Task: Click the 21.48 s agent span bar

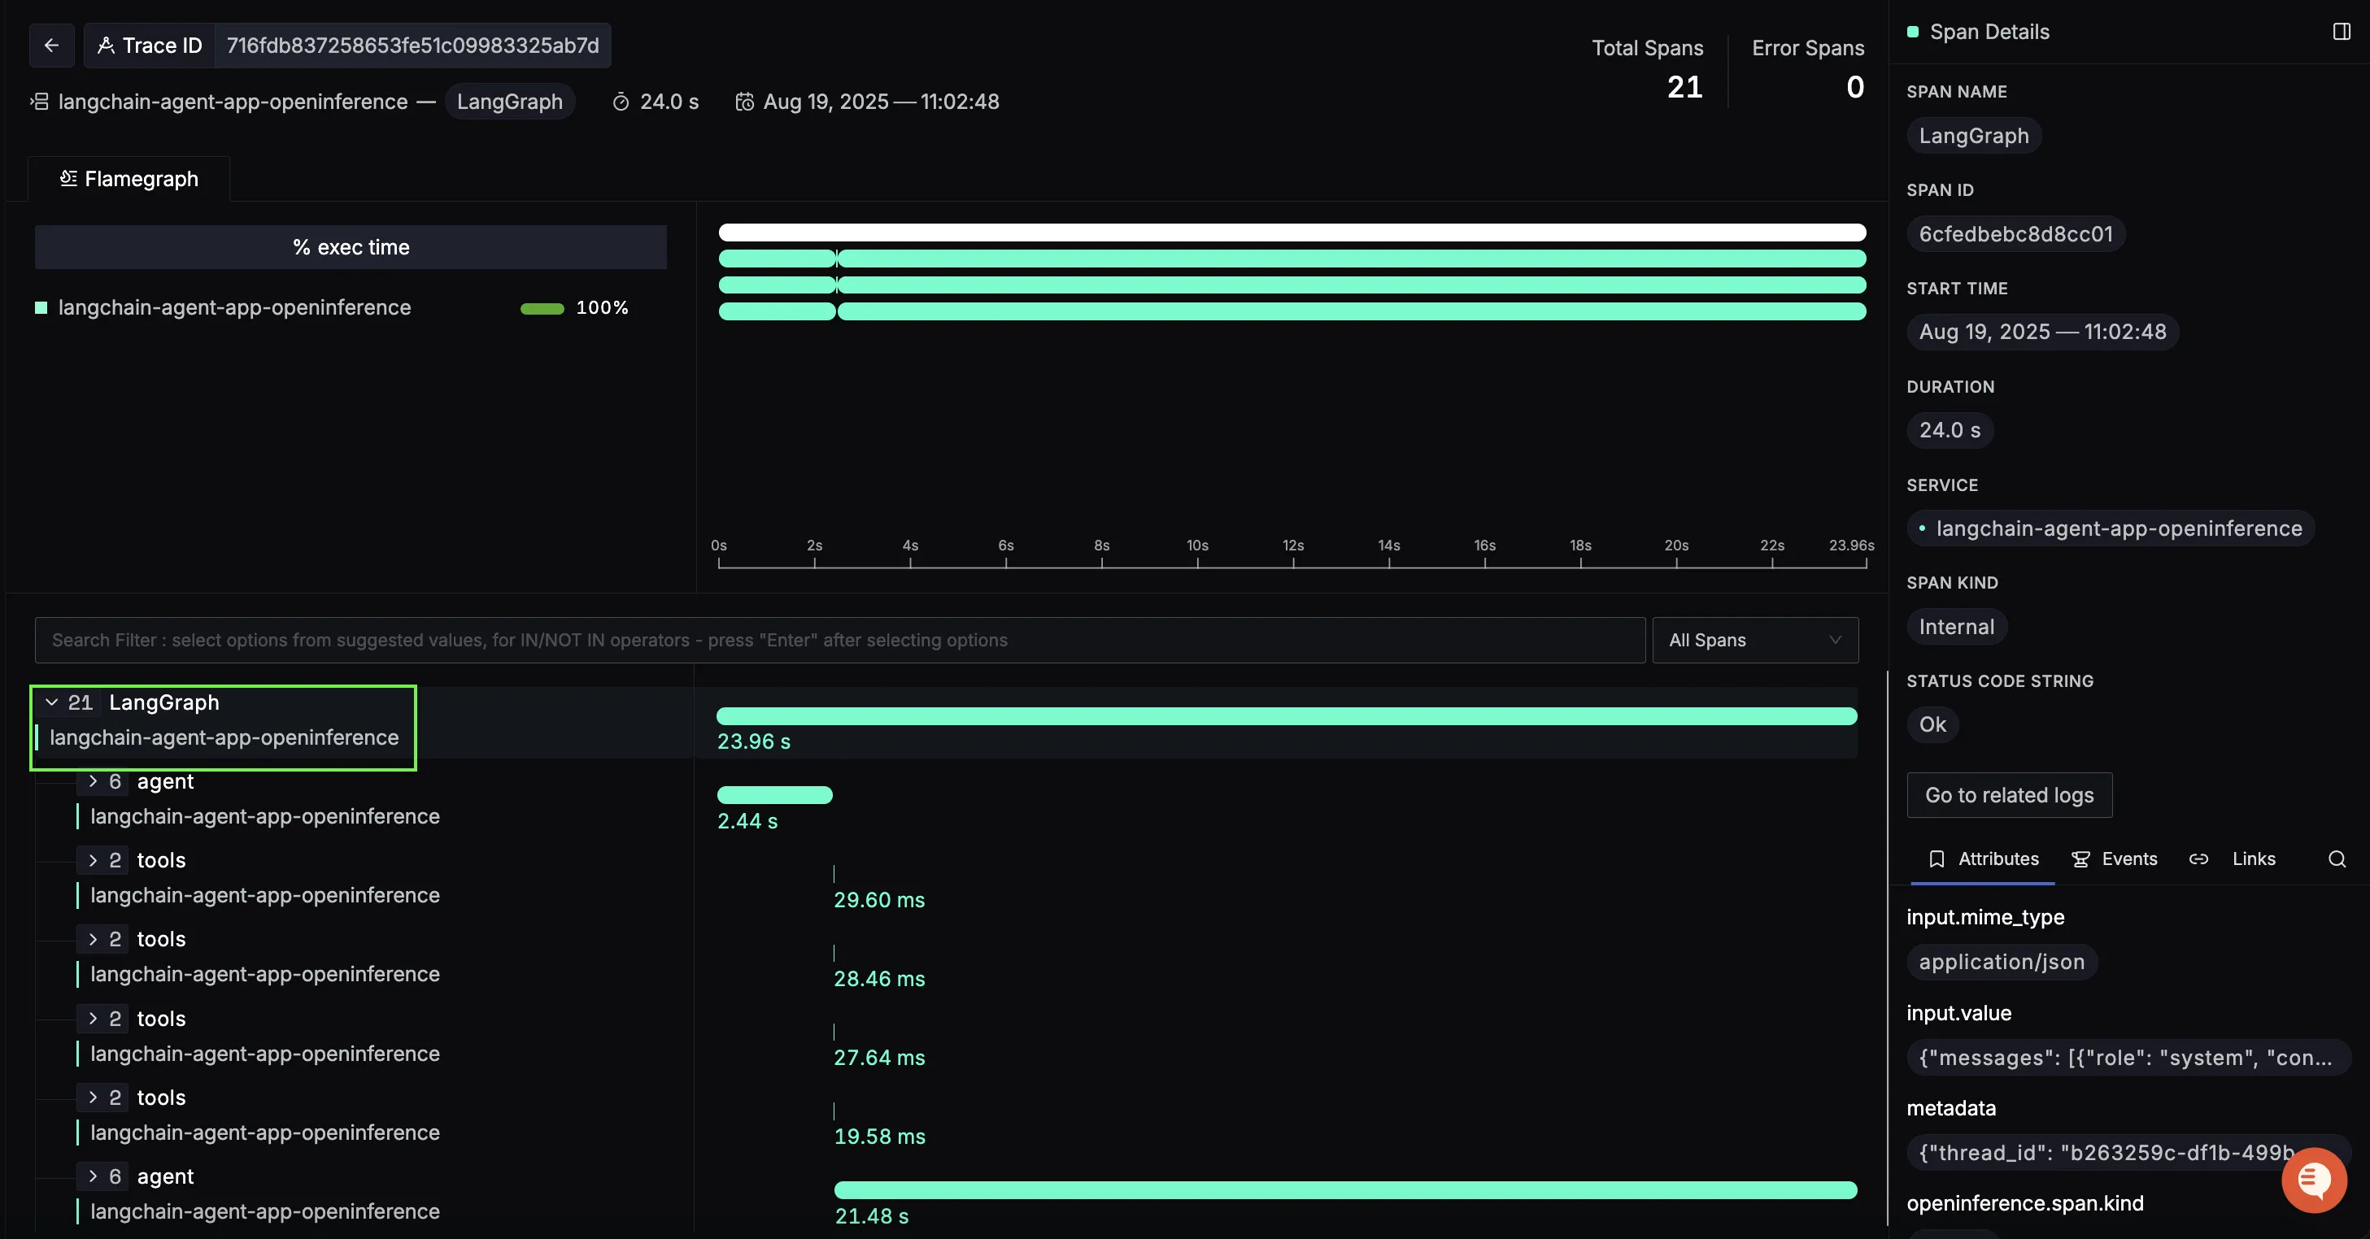Action: 1345,1189
